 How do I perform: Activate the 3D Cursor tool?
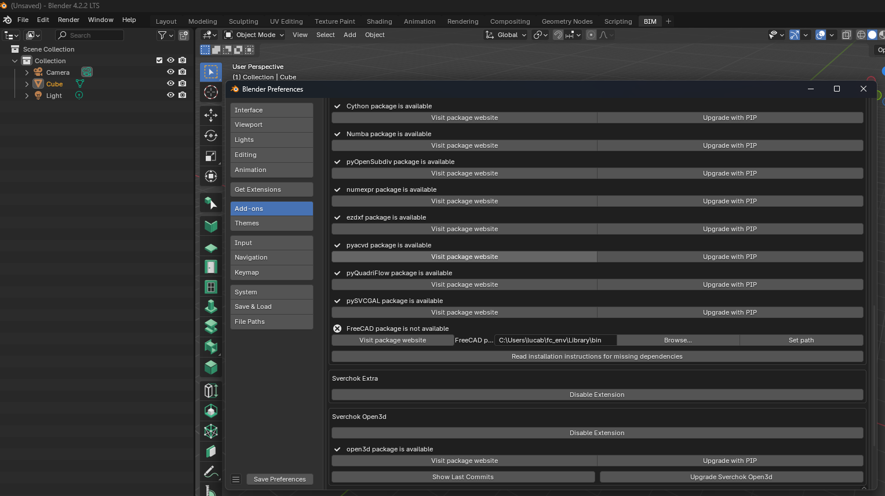[211, 92]
